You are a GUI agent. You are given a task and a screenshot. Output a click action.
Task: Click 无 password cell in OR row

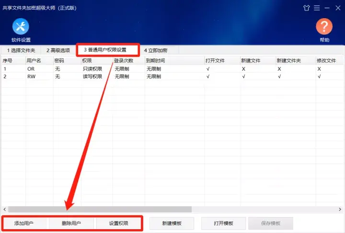(57, 69)
